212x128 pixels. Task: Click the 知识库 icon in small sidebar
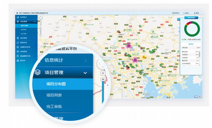coord(18,60)
